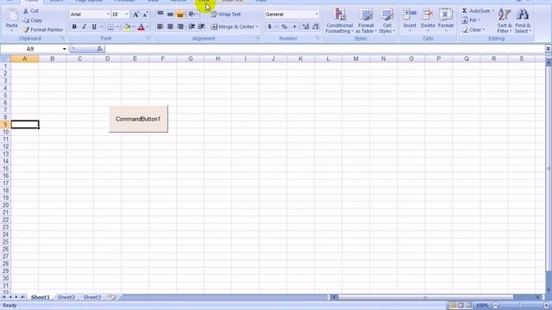
Task: Click the Delete cells icon
Action: coord(428,15)
